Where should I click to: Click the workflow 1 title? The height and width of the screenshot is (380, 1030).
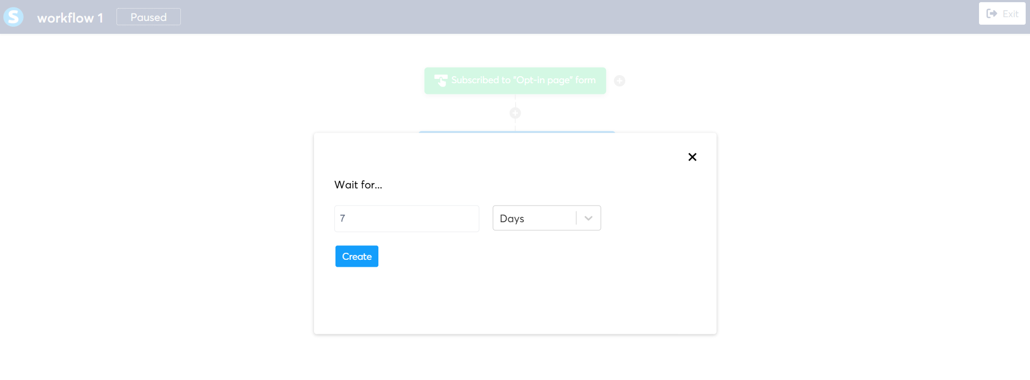point(70,18)
